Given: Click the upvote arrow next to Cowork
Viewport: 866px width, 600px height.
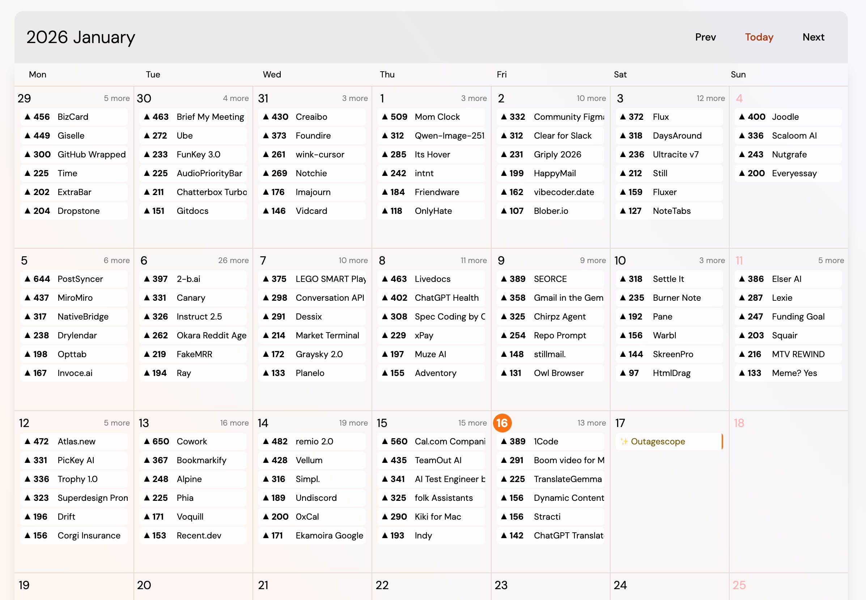Looking at the screenshot, I should pos(147,441).
